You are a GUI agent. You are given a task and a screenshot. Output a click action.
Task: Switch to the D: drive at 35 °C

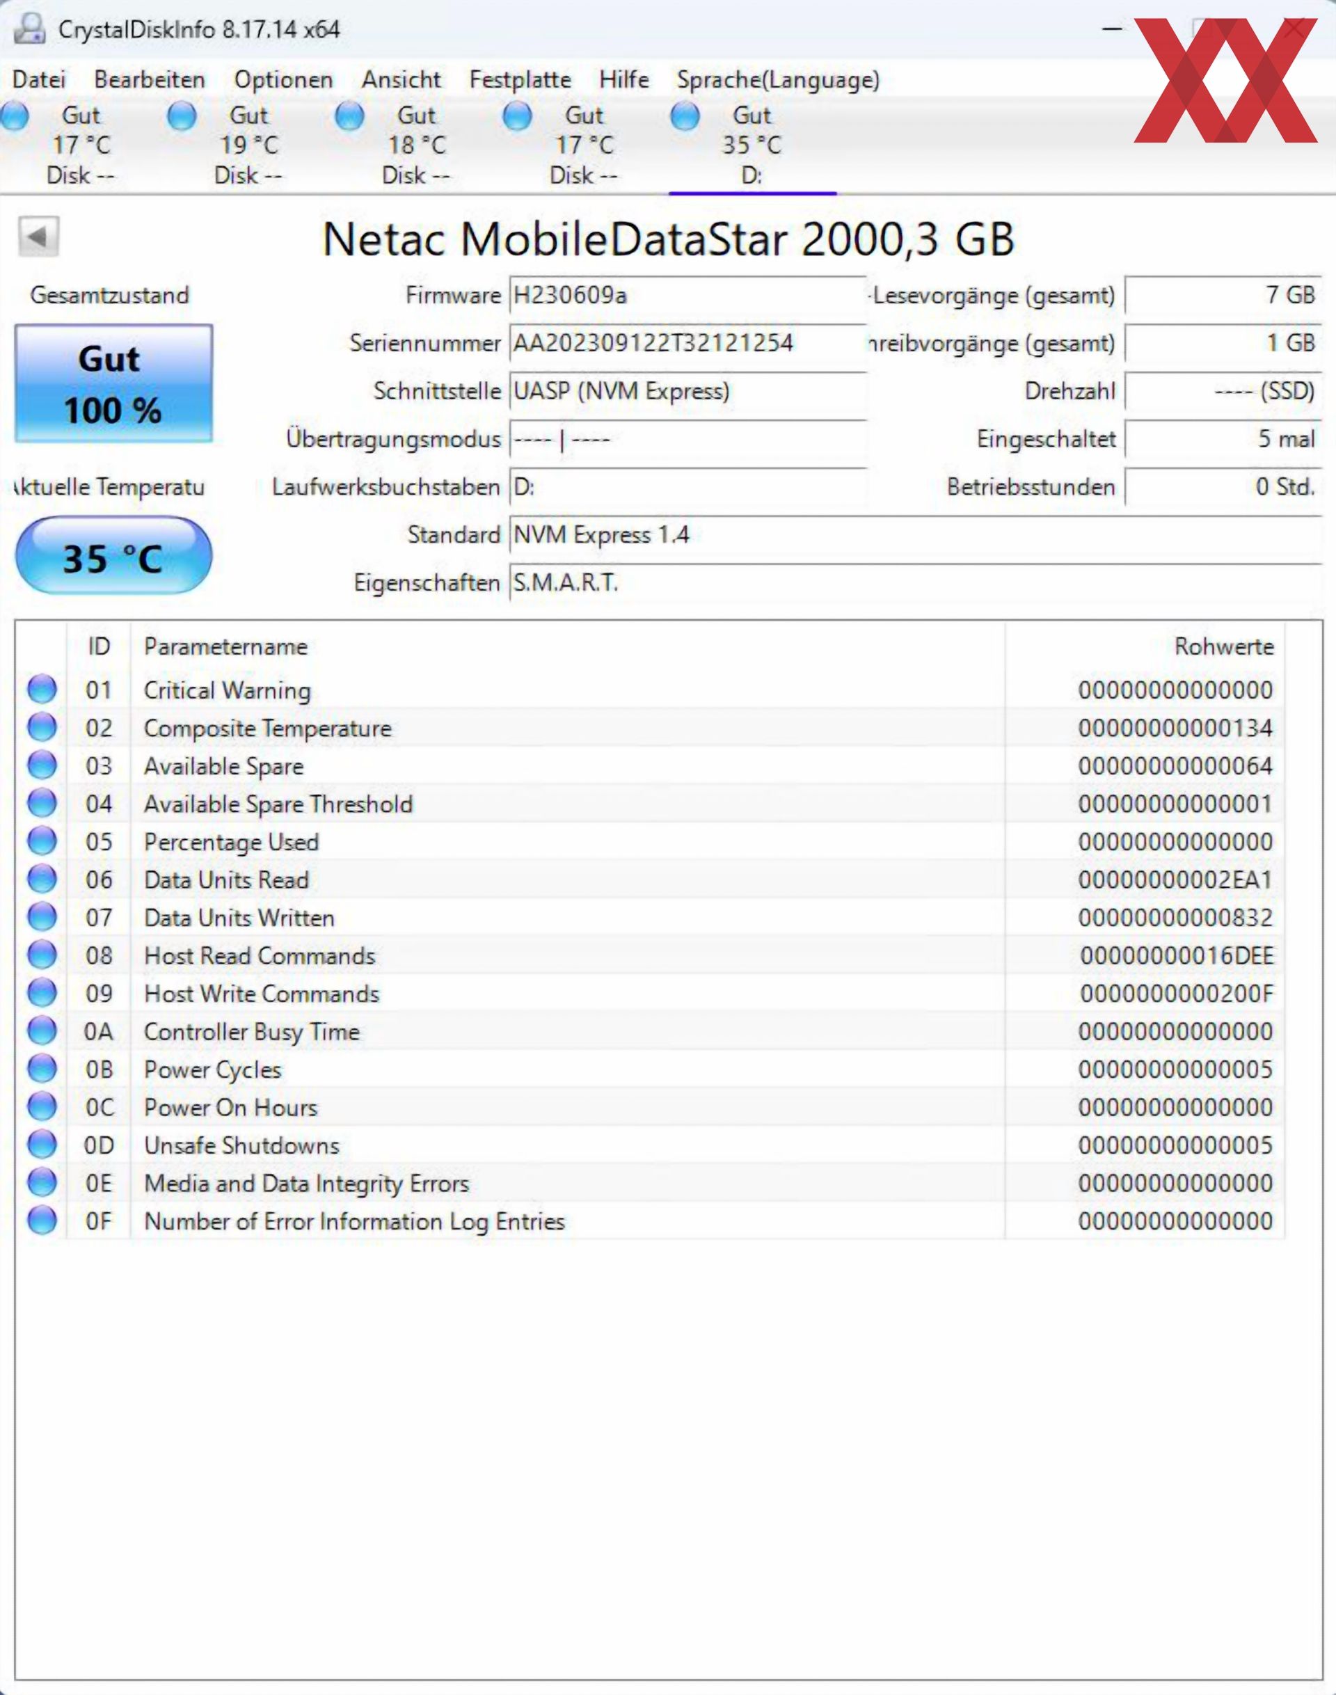click(751, 145)
